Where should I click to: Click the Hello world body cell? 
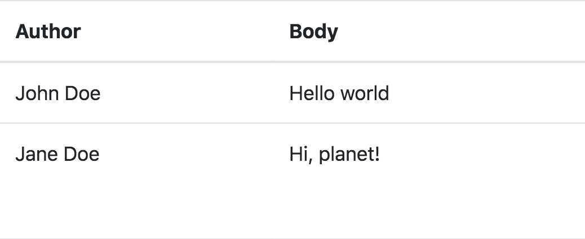(x=339, y=93)
